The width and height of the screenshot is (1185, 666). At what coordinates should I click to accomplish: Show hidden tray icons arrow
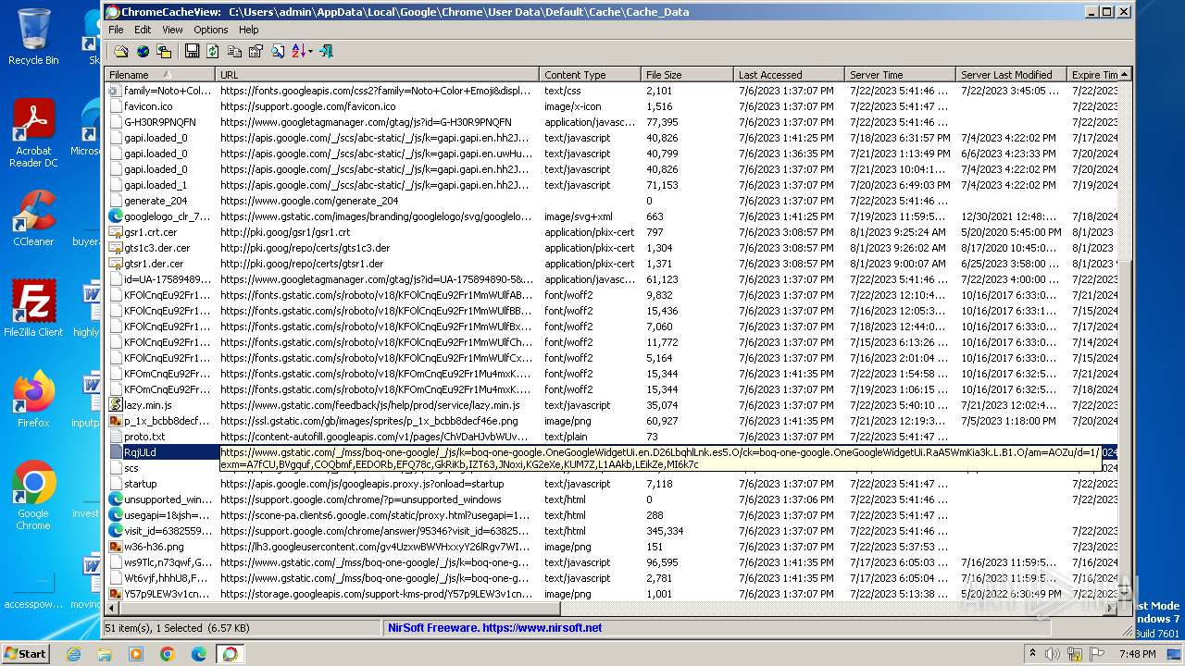1032,654
